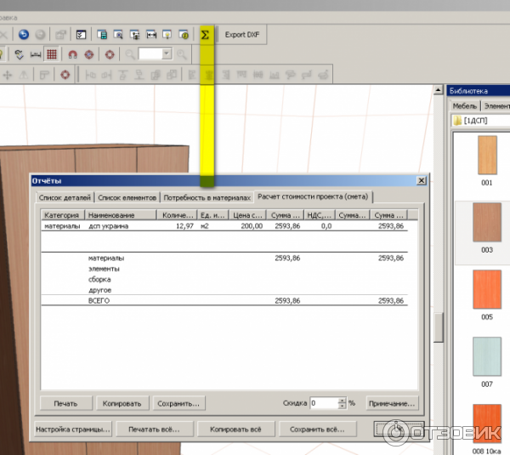Click the horizontal dimension arrows icon
Image resolution: width=510 pixels, height=455 pixels.
tap(150, 35)
